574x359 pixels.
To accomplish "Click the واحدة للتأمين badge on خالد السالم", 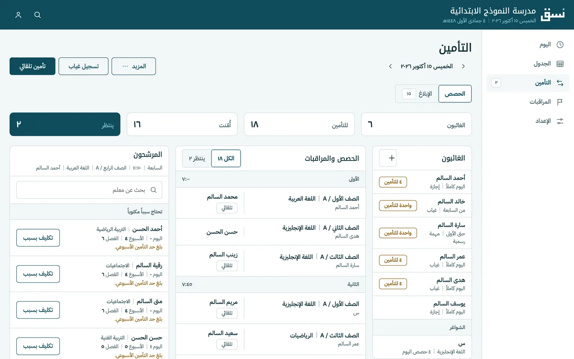I will pos(398,205).
